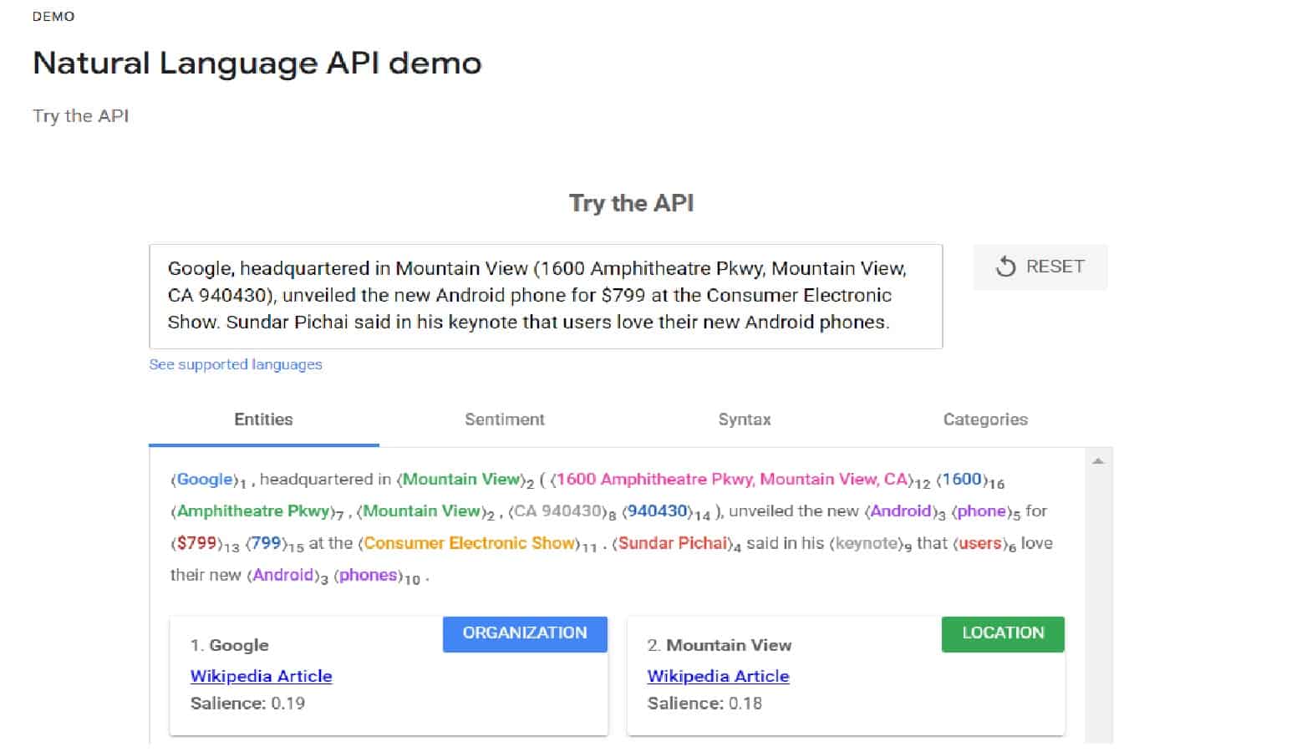Screen dimensions: 1297x752
Task: Select the Consumer Electronic Show entity highlight
Action: (467, 542)
